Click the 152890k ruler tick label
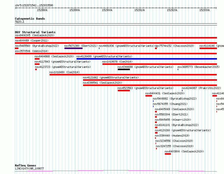The image size is (224, 174). 75,10
